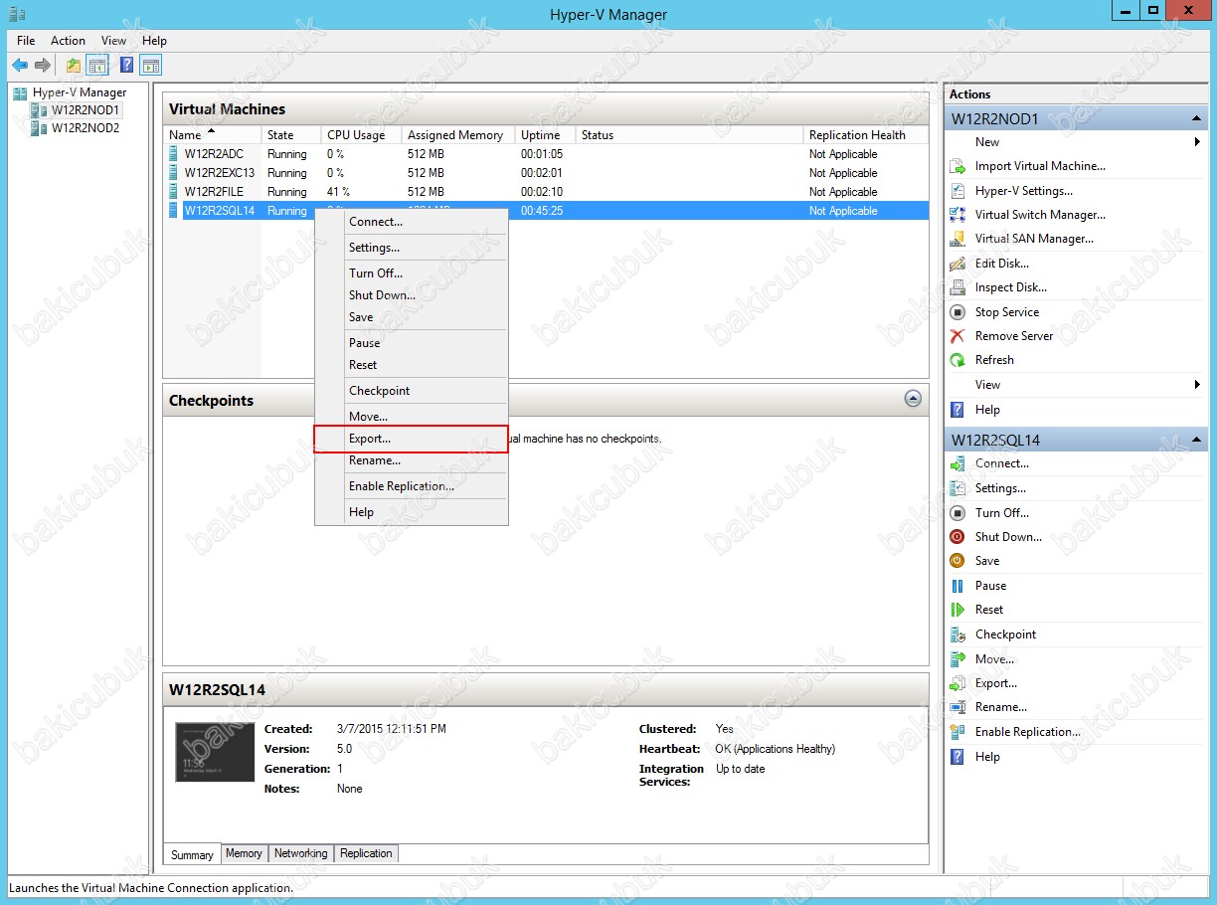Choose Turn Off from the context menu
1217x905 pixels.
pyautogui.click(x=412, y=273)
